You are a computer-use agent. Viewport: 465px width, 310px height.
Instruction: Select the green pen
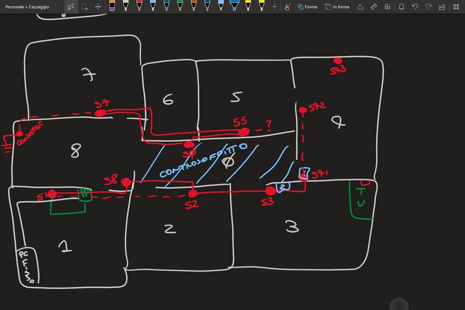180,6
